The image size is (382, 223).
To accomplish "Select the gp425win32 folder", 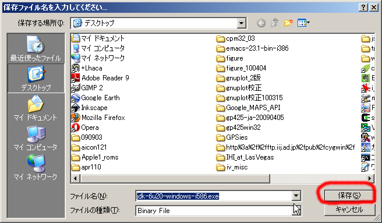I will pos(239,128).
